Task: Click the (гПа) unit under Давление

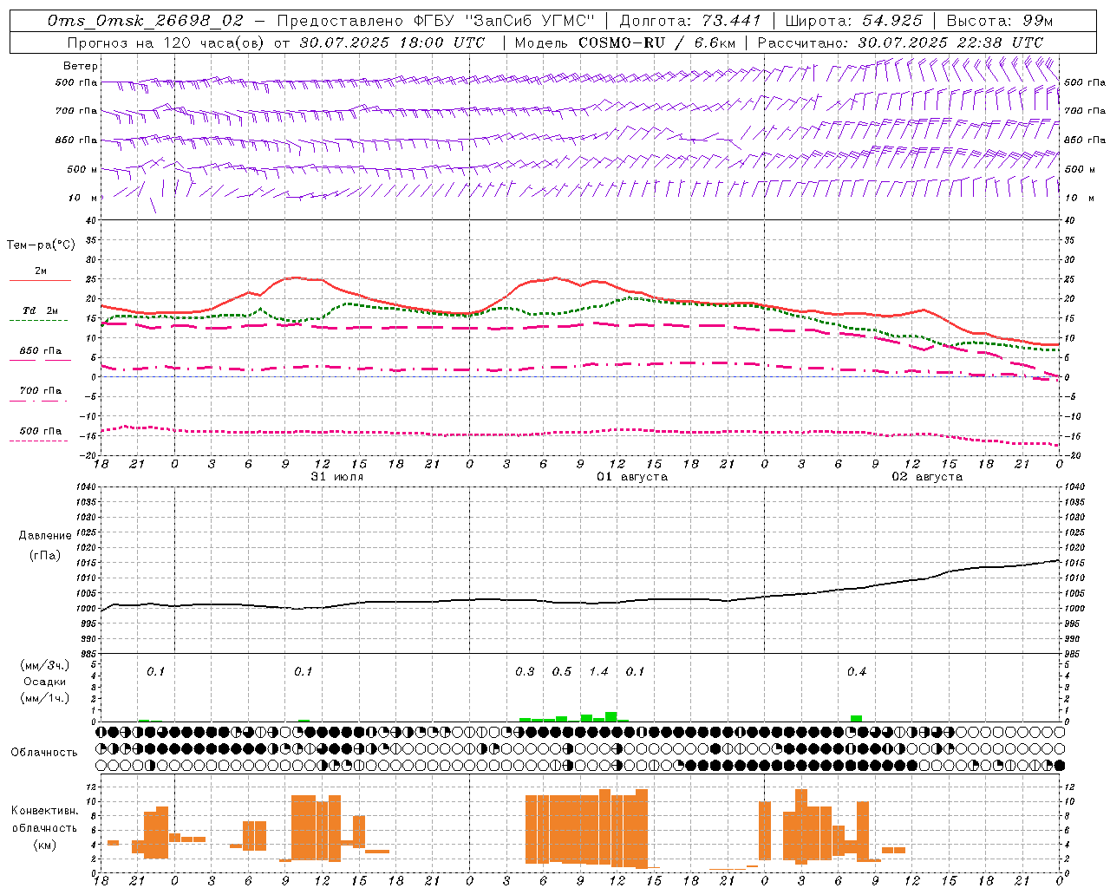Action: click(45, 555)
